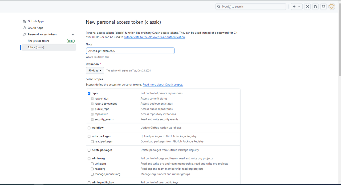Click the user avatar in header
341x185 pixels.
(332, 7)
